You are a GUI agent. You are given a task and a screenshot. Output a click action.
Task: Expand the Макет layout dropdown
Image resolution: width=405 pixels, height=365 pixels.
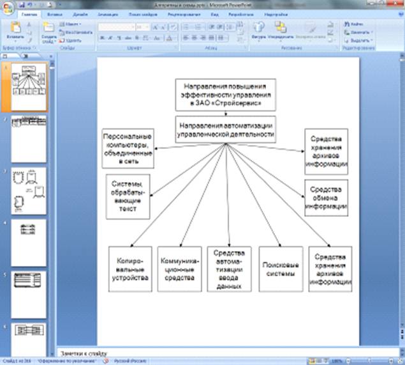[79, 24]
